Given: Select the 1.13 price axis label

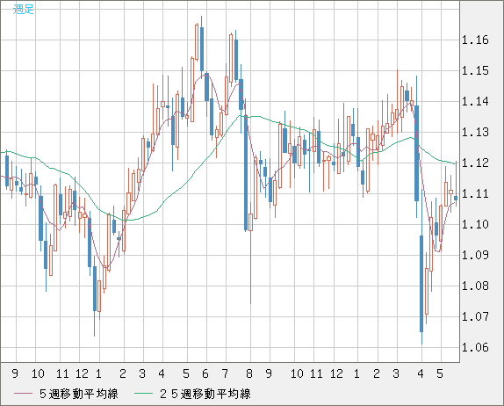Looking at the screenshot, I should point(475,132).
